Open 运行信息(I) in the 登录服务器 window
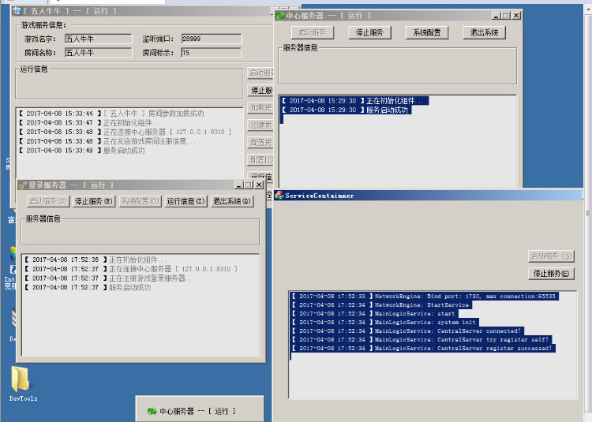 [186, 201]
